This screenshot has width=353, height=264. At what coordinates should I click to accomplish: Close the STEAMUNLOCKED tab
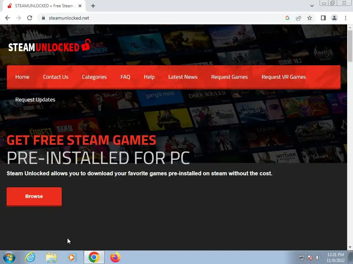(x=80, y=6)
